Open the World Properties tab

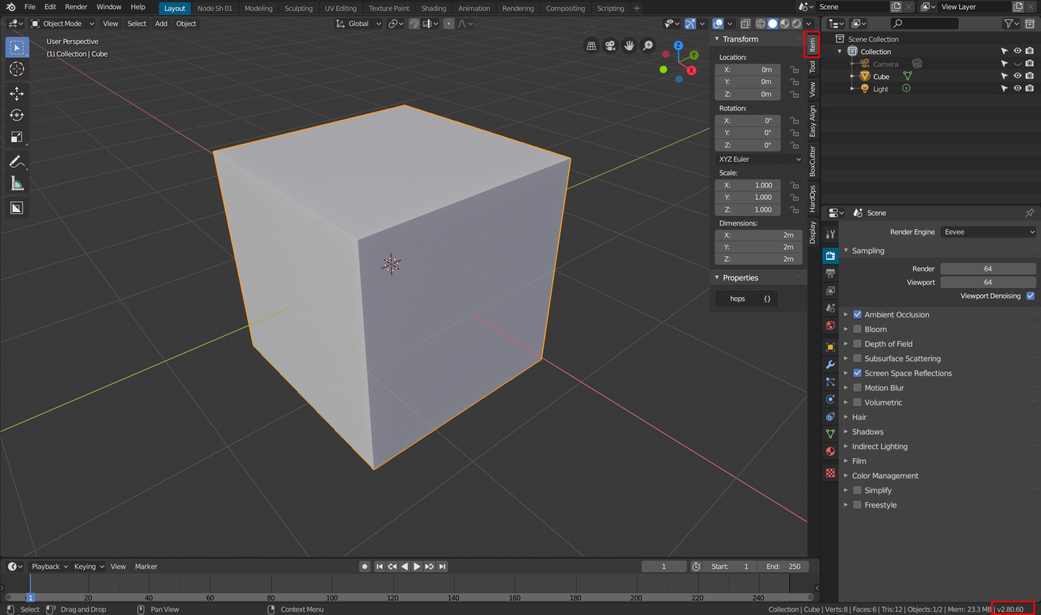[830, 325]
